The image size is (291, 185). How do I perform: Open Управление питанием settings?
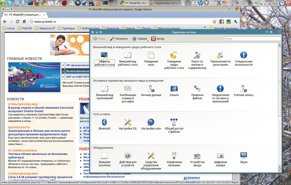pos(174,160)
